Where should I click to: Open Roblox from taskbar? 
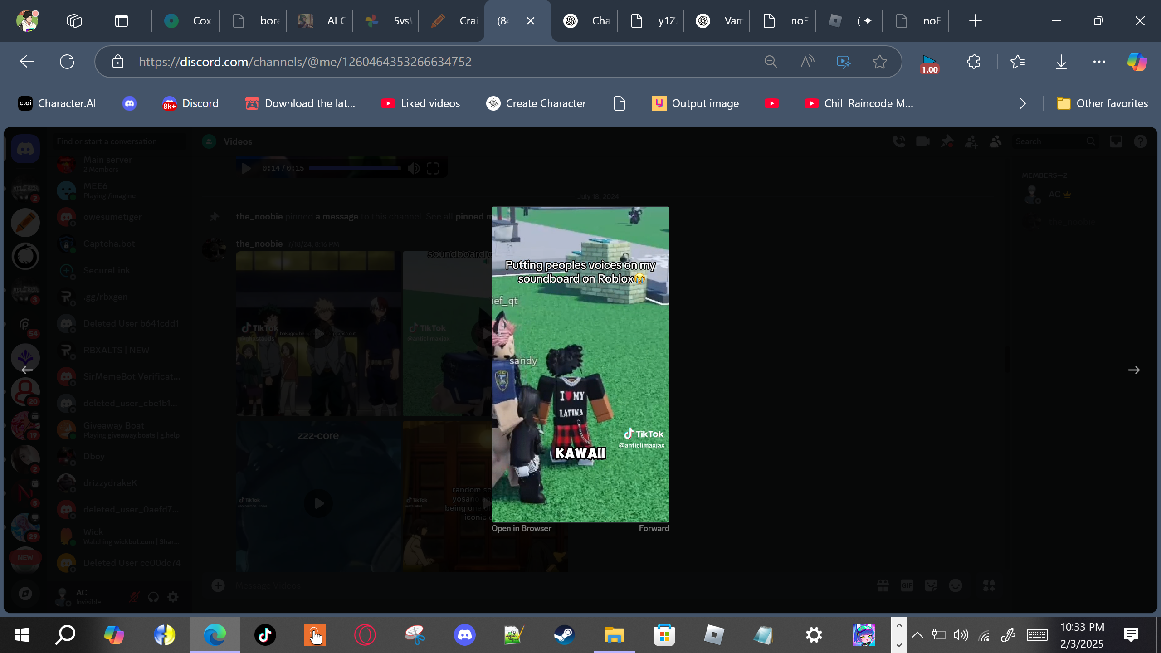coord(714,635)
